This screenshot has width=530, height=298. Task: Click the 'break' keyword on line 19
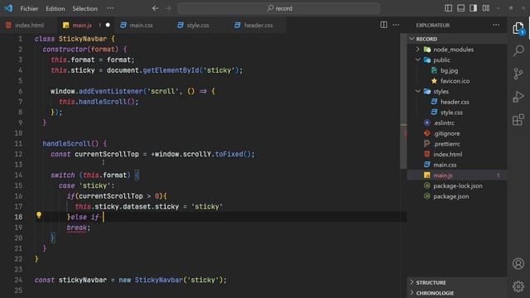77,228
